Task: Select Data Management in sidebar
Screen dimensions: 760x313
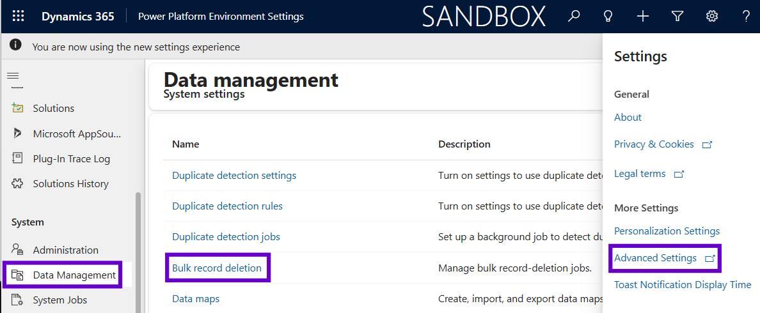Action: pos(74,275)
